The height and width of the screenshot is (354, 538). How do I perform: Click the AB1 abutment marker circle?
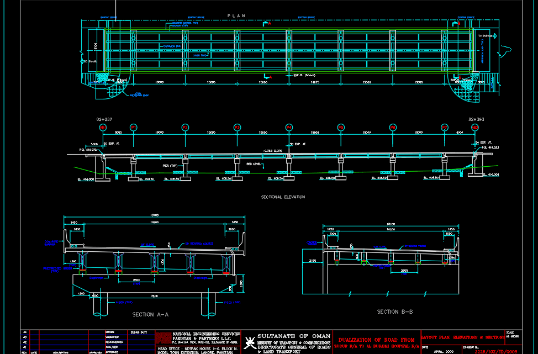click(103, 128)
